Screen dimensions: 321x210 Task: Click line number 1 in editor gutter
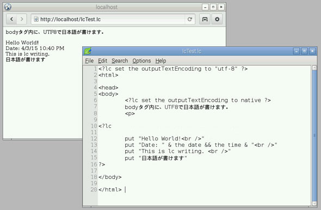95,69
